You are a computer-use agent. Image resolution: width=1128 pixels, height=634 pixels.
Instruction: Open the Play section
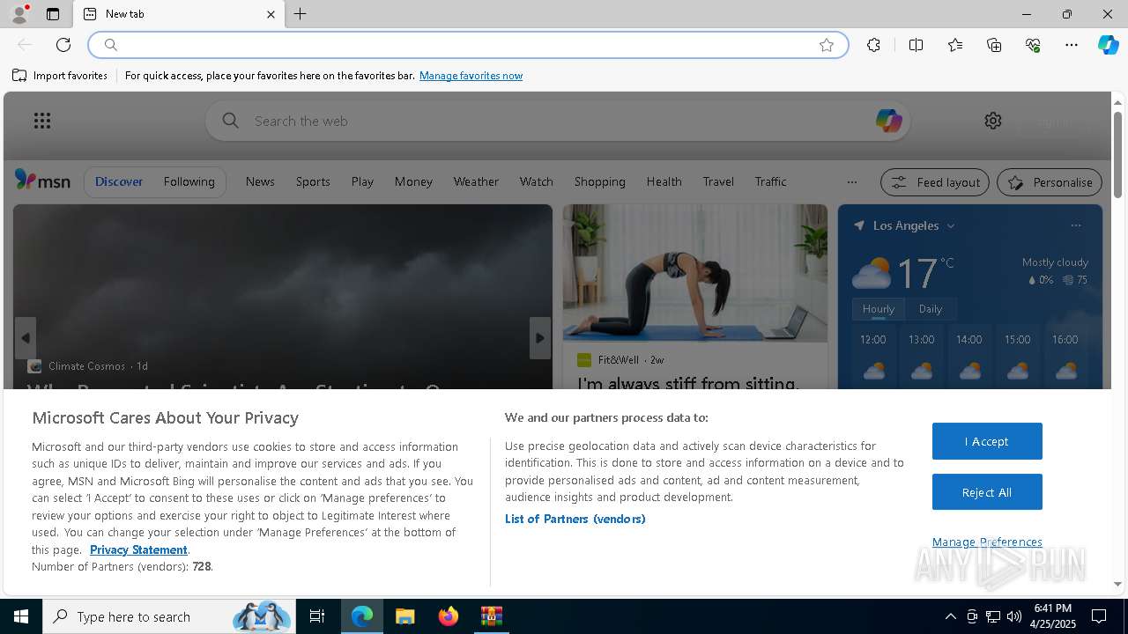tap(362, 181)
